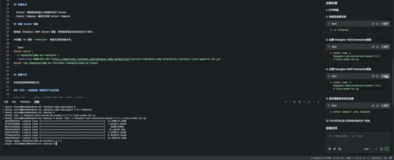Click the Tab status bar item
This screenshot has height=160, width=394.
(x=385, y=158)
